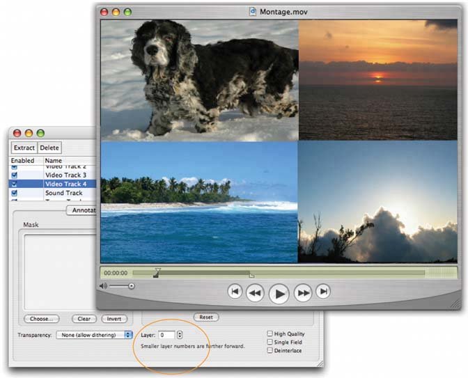Disable the Video Track 3 enabled checkbox
Screen dimensions: 468x378
pyautogui.click(x=15, y=175)
